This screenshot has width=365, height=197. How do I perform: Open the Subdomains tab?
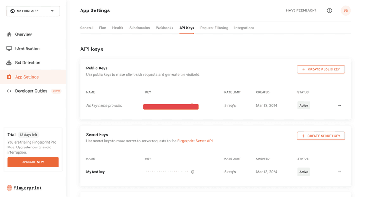pyautogui.click(x=140, y=28)
